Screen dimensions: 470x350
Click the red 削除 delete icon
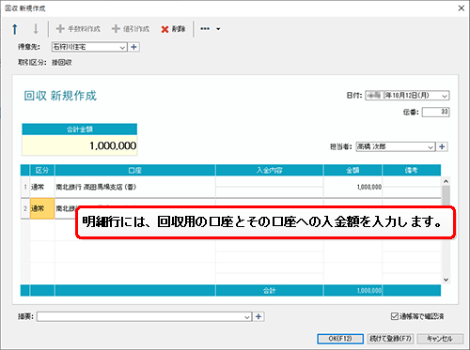tap(164, 29)
